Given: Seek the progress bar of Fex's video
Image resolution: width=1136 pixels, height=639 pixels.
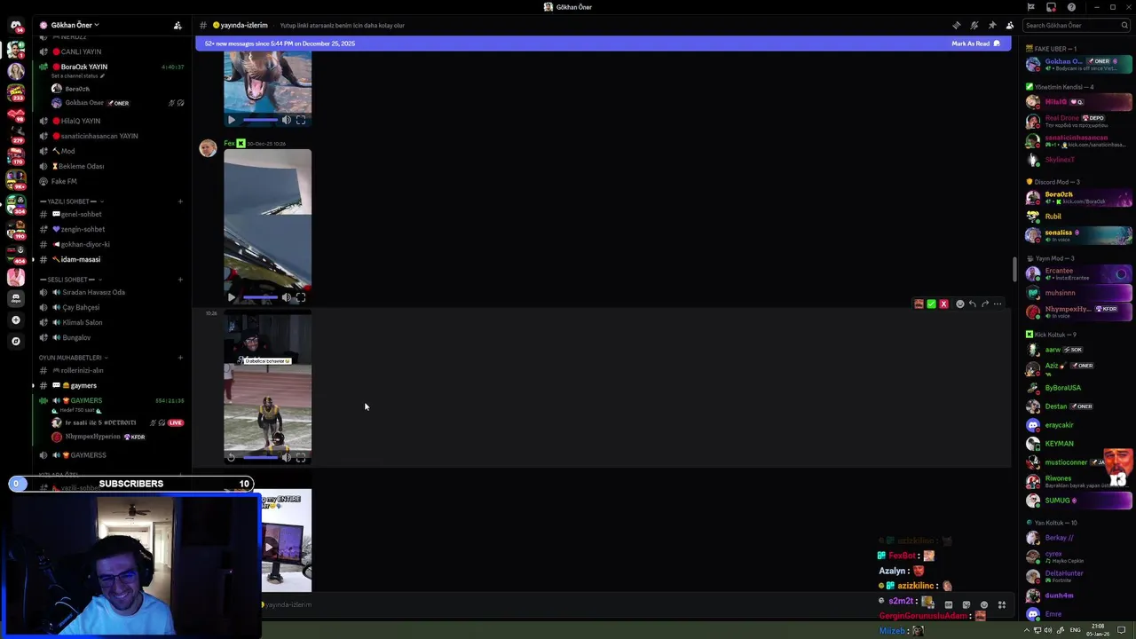Looking at the screenshot, I should pyautogui.click(x=260, y=297).
